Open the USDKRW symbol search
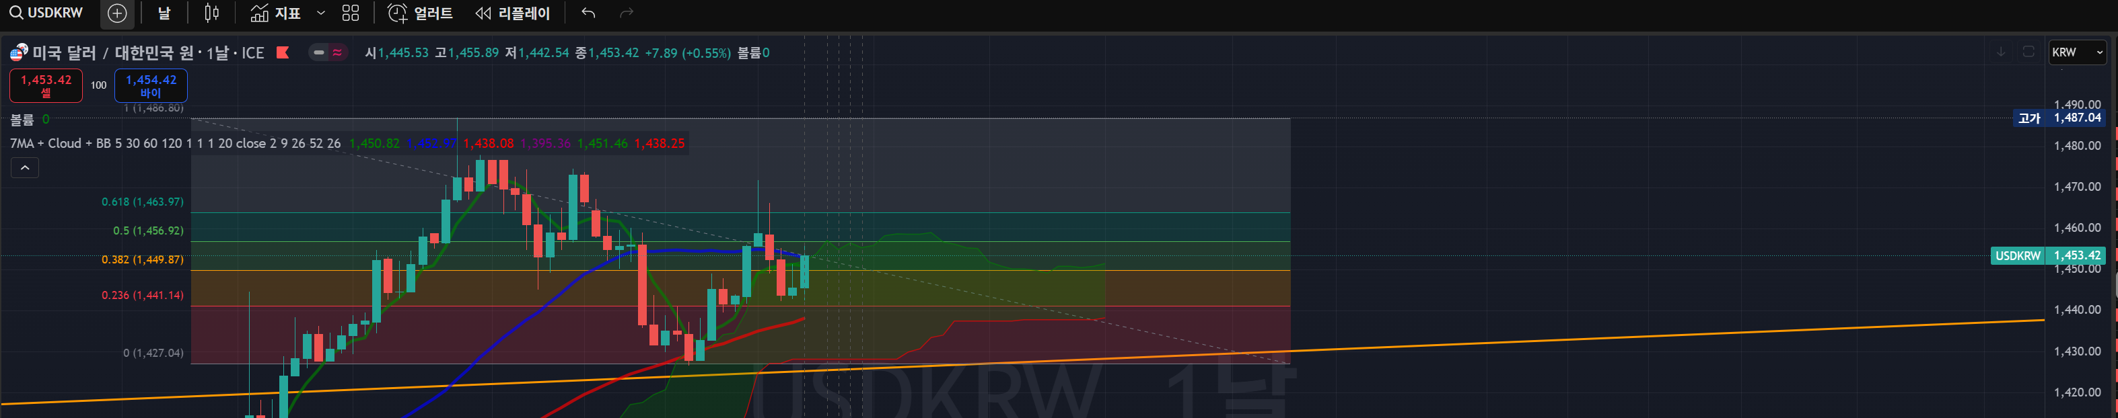The height and width of the screenshot is (418, 2118). tap(48, 13)
